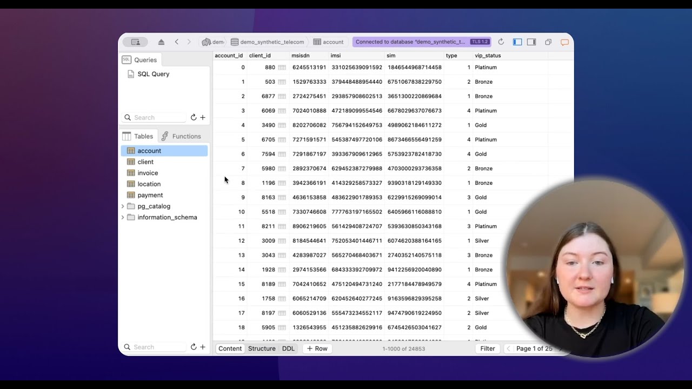Click the plus icon next to the Queries search
The width and height of the screenshot is (692, 389).
(x=202, y=117)
